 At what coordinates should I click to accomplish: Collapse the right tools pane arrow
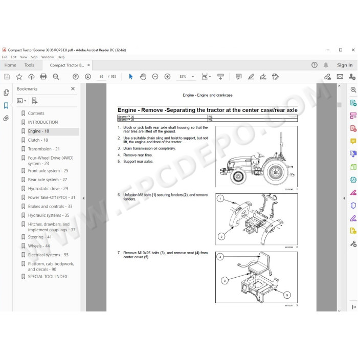[x=344, y=198]
